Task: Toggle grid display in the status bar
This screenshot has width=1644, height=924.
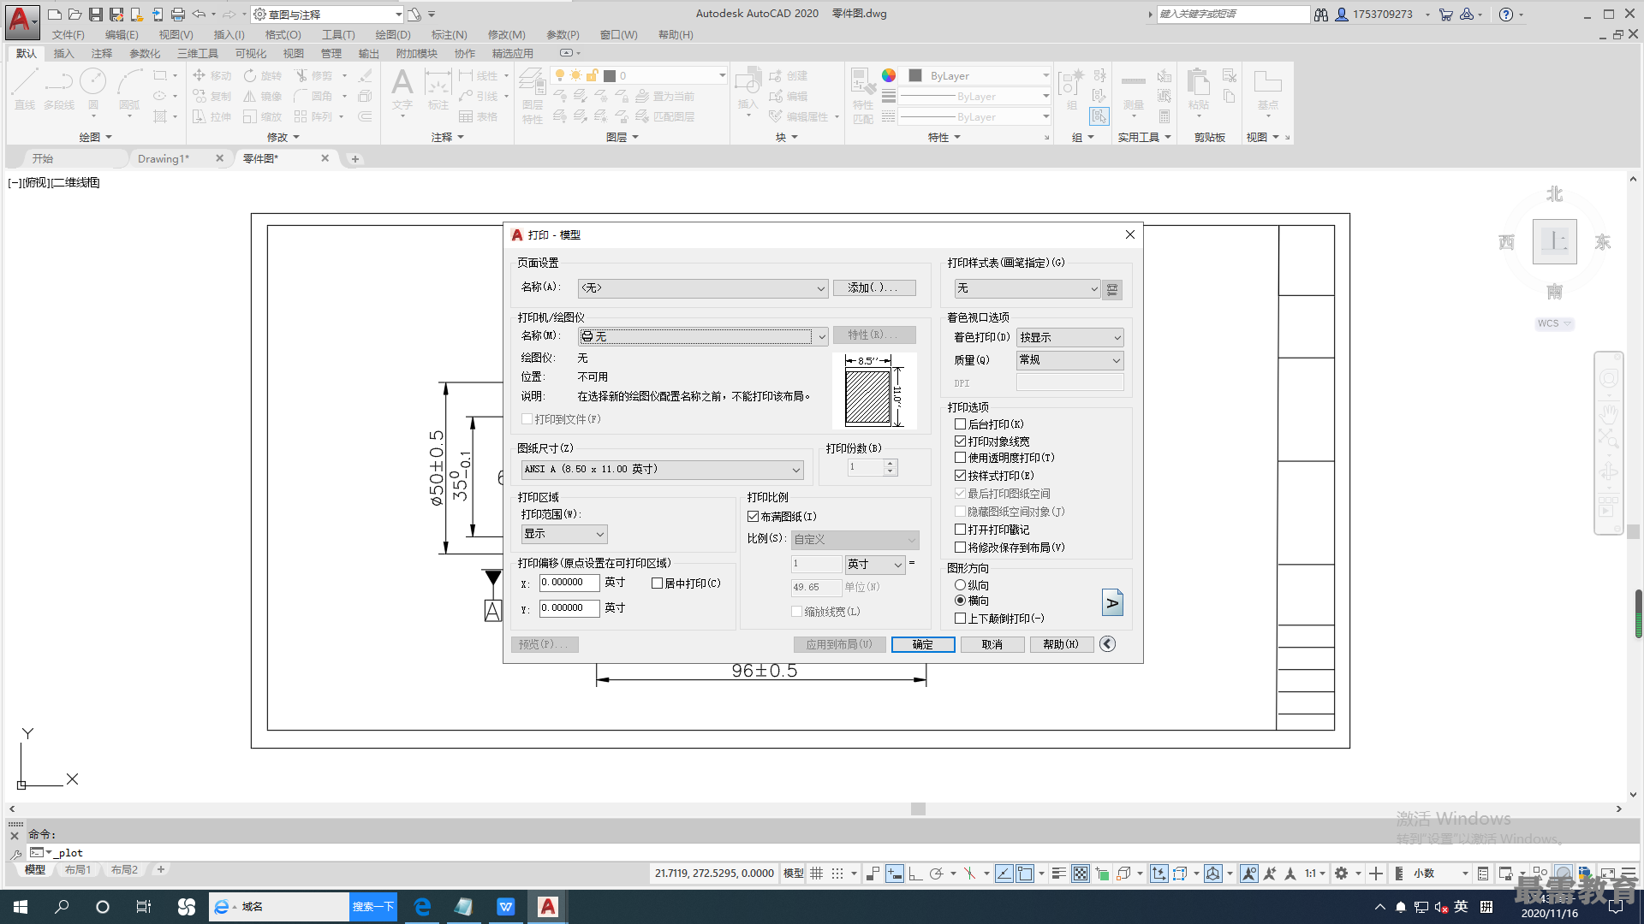Action: point(817,874)
